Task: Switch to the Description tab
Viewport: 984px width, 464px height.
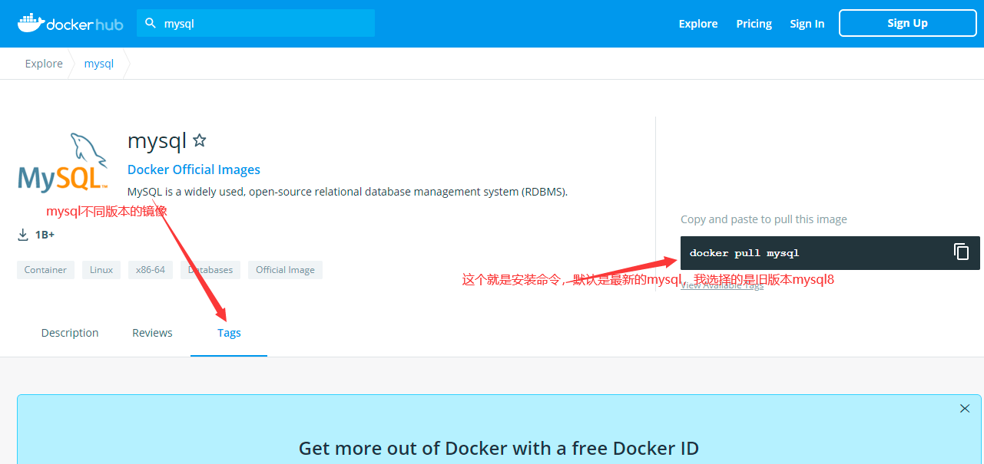Action: pos(70,333)
